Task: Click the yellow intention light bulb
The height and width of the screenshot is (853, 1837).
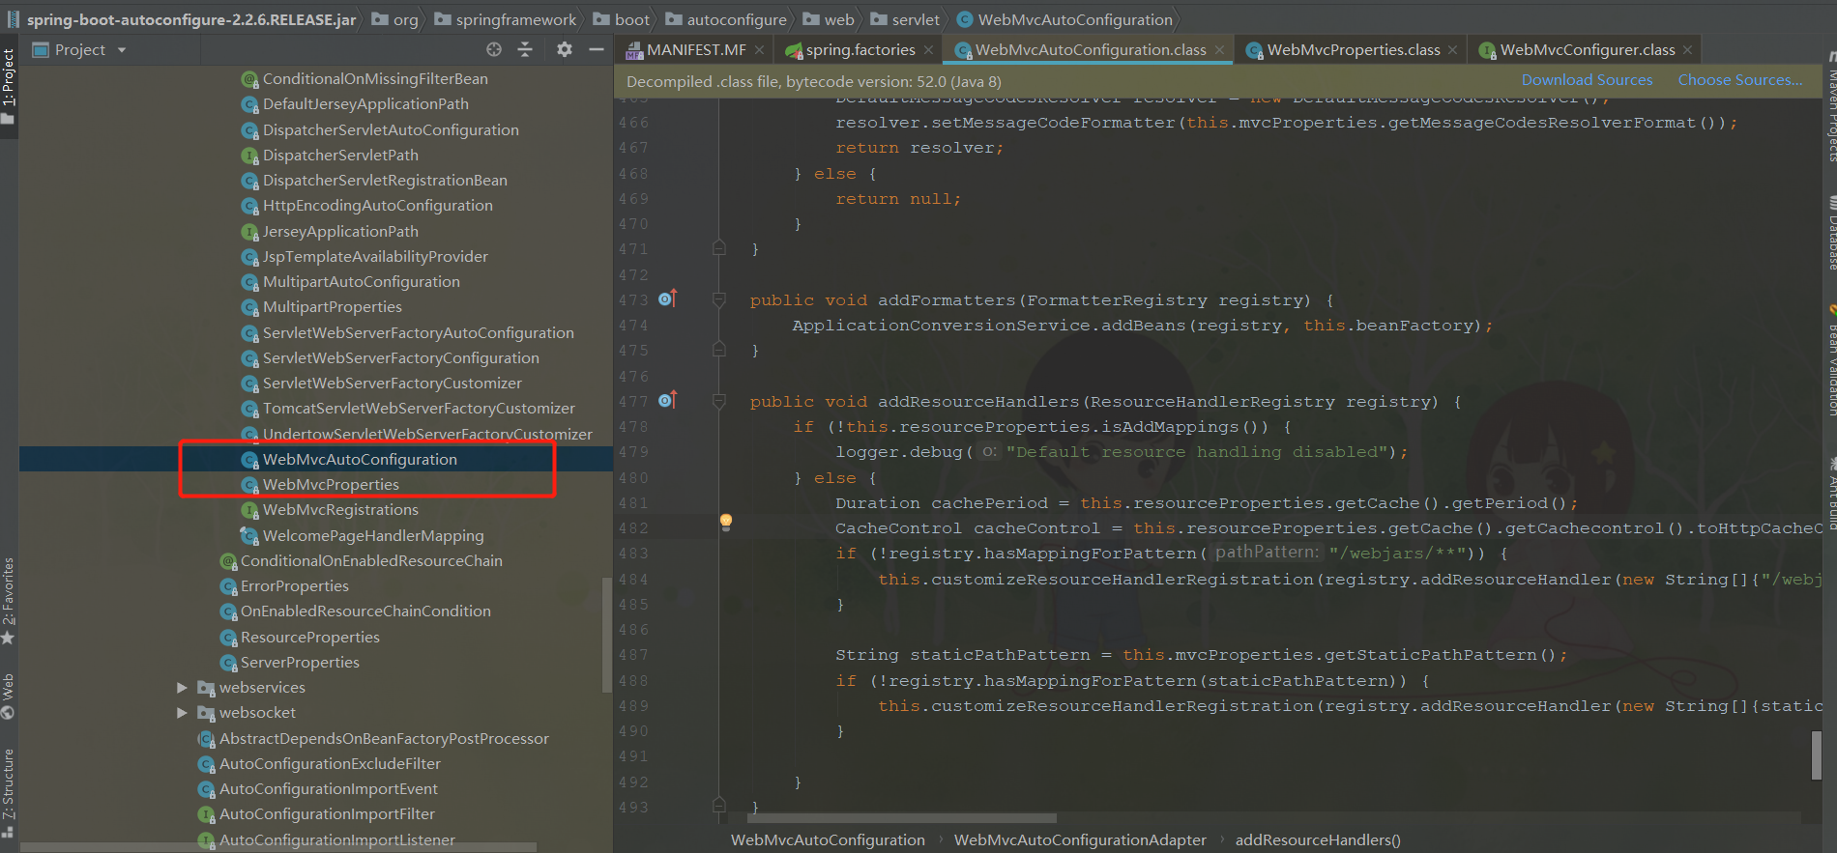Action: point(726,523)
